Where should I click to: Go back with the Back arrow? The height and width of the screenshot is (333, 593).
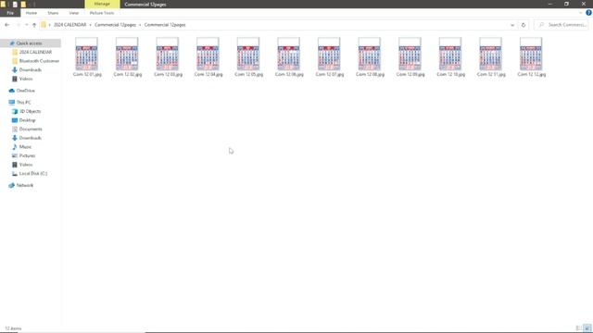7,25
